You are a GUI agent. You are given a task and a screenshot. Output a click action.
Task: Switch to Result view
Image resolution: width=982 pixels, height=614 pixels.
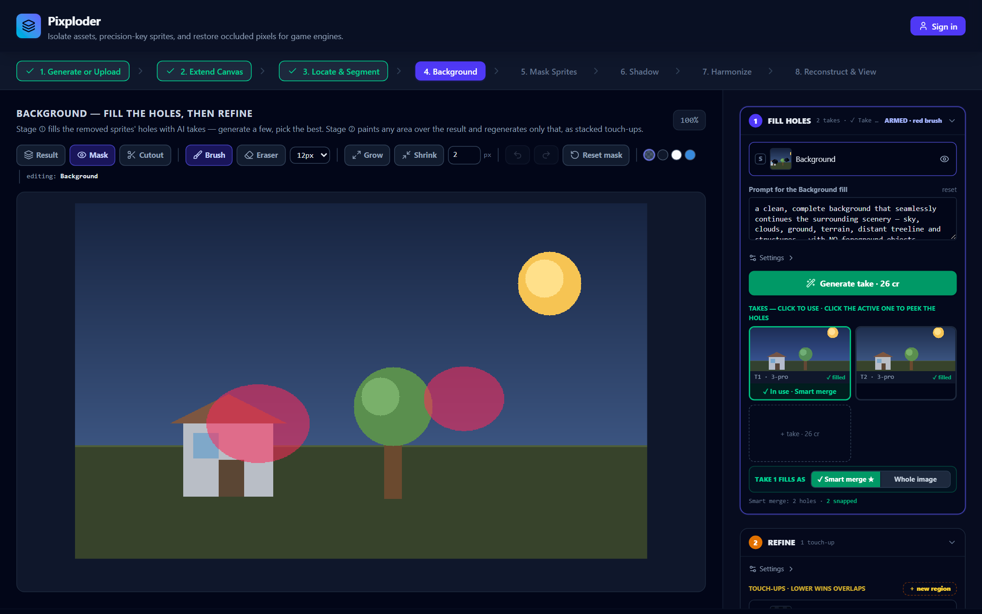41,155
